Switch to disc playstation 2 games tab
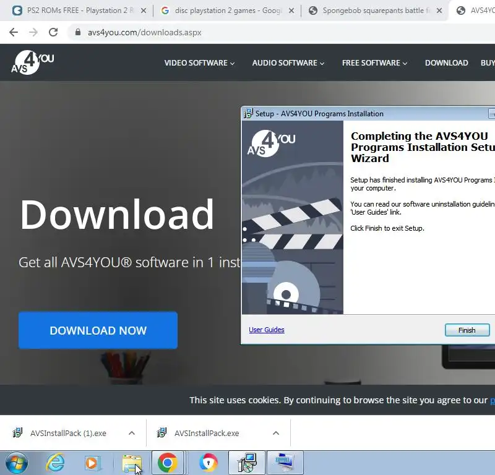 227,11
